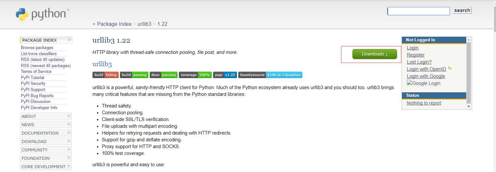Click the Login link
Image resolution: width=496 pixels, height=172 pixels.
413,48
